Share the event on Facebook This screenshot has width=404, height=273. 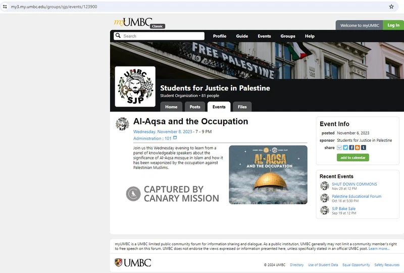(x=351, y=148)
